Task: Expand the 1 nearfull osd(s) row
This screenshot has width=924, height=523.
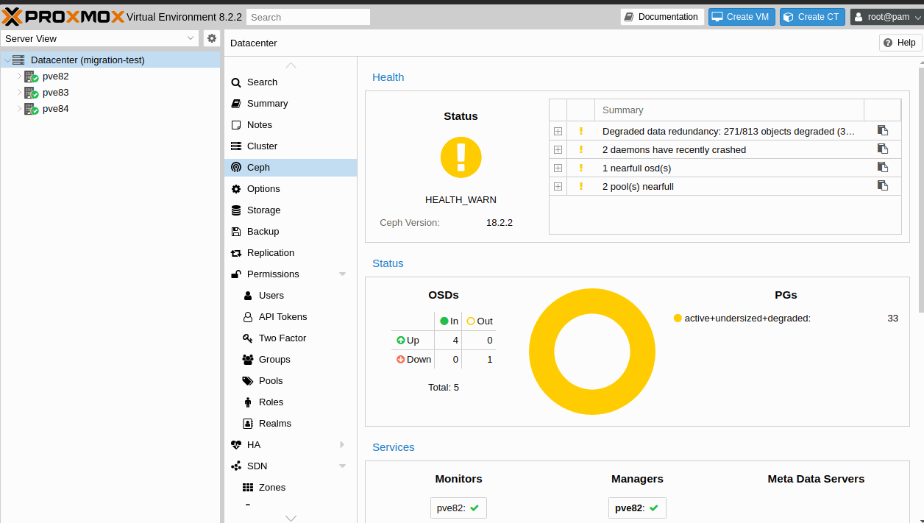Action: pyautogui.click(x=558, y=168)
